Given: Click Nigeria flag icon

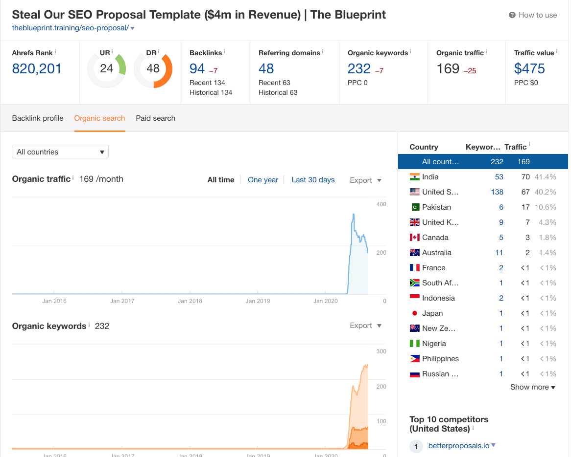Looking at the screenshot, I should click(x=414, y=344).
